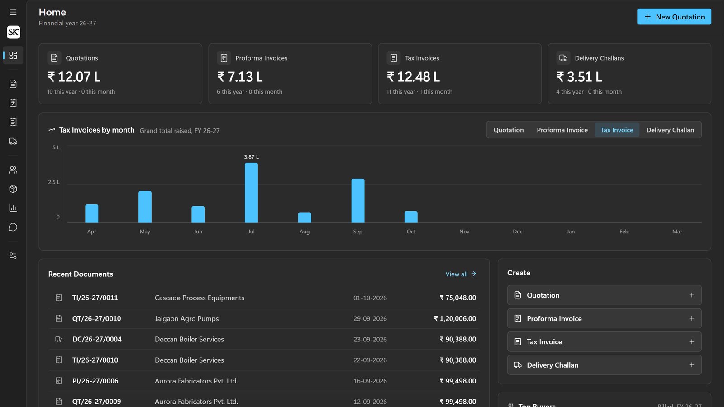This screenshot has width=724, height=407.
Task: Click Jalgaon Agro Pumps buyer name
Action: click(x=186, y=319)
